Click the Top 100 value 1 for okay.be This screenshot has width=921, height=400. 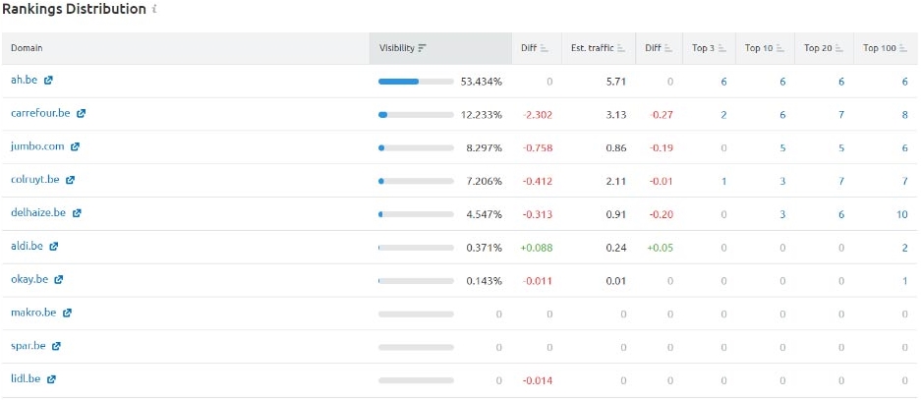(x=905, y=281)
